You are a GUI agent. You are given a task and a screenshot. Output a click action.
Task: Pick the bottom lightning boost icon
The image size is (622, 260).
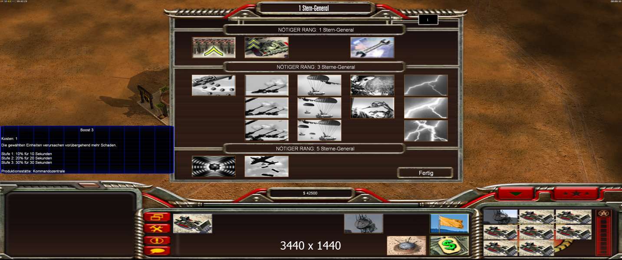(x=426, y=130)
